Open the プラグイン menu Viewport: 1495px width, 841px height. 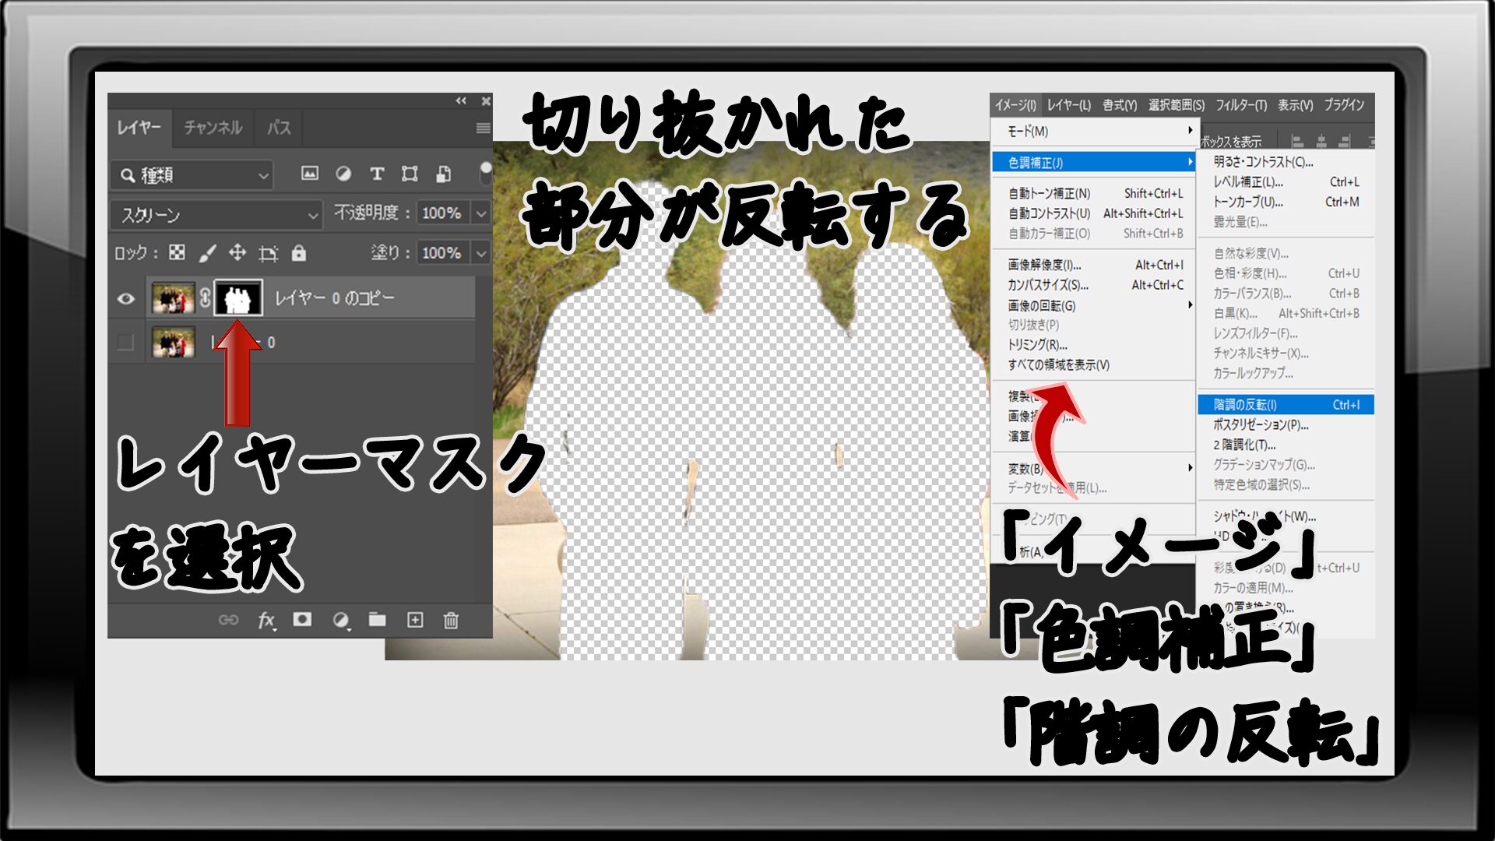1345,105
